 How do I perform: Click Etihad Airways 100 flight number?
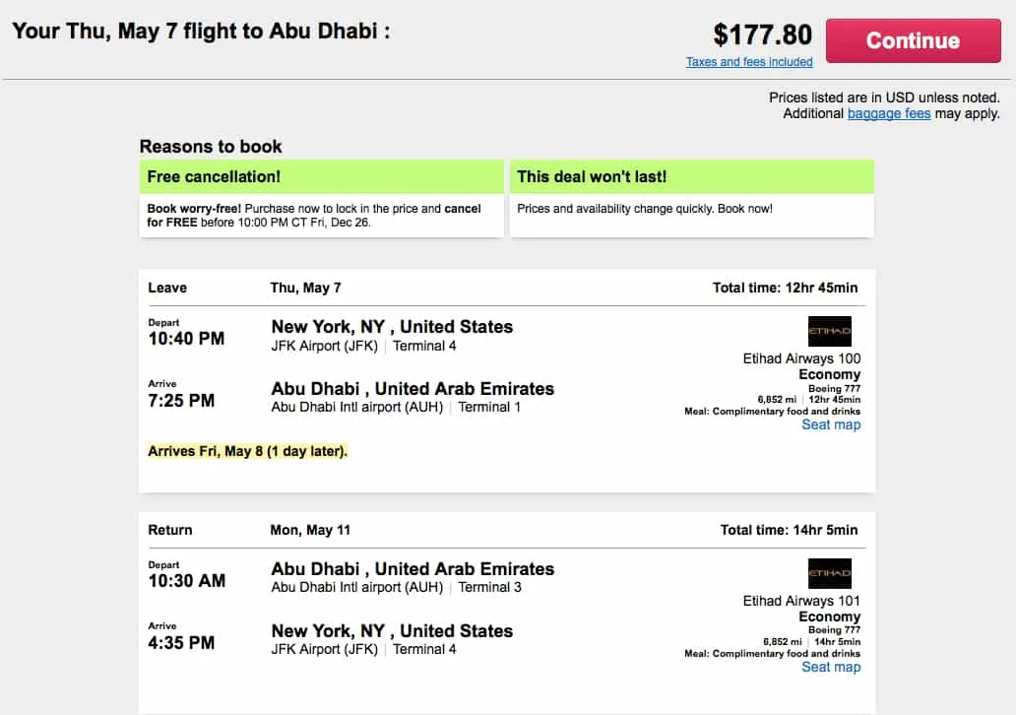(801, 358)
